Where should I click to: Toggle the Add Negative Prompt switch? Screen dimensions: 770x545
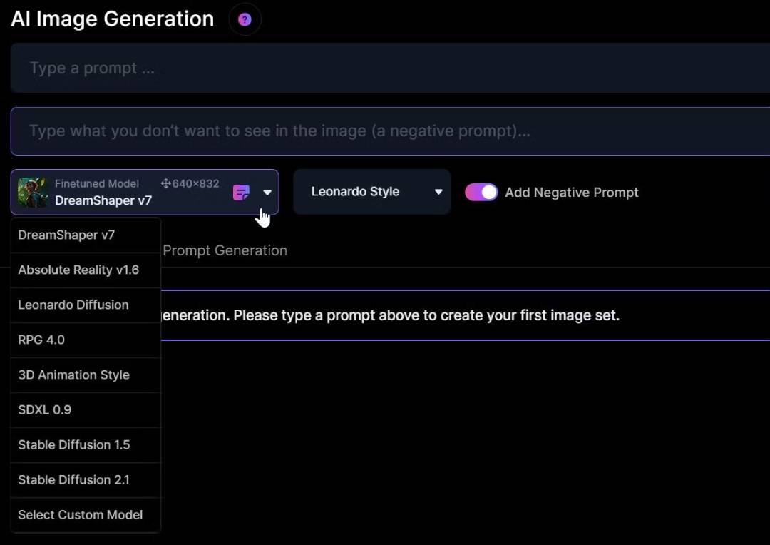coord(481,193)
